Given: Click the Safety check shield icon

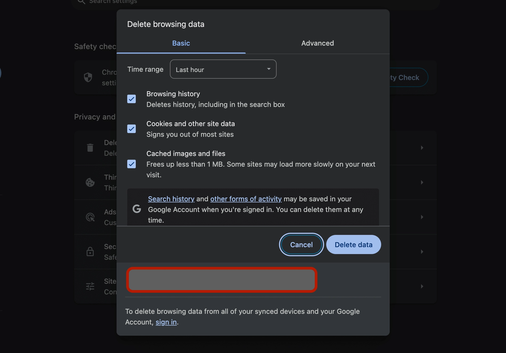Looking at the screenshot, I should [x=88, y=77].
